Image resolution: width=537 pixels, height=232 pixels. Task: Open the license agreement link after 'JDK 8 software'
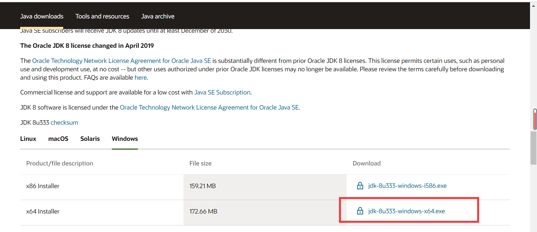point(209,108)
